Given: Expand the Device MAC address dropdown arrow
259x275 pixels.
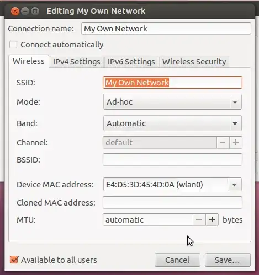Looking at the screenshot, I should [235, 185].
